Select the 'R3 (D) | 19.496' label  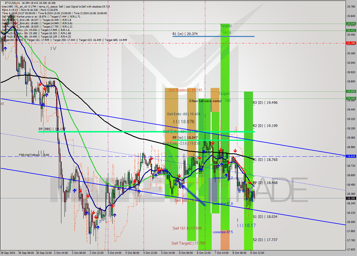(x=265, y=103)
